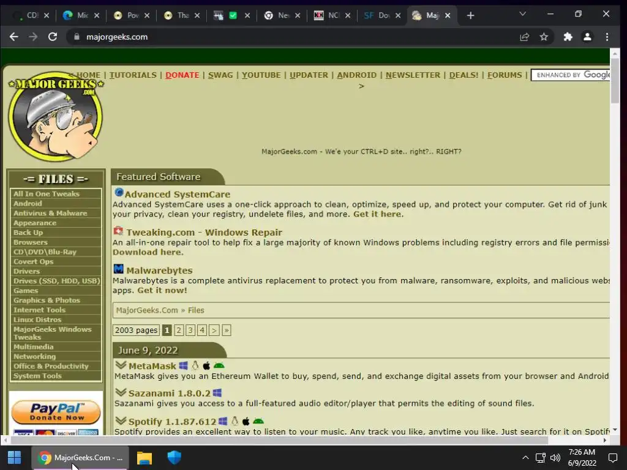
Task: Click the Windows icon beside Spotify
Action: (223, 421)
